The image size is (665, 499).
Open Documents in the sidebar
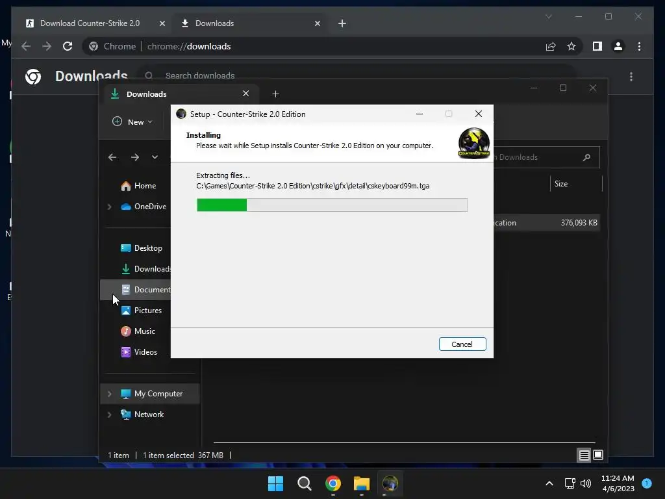[x=145, y=290]
